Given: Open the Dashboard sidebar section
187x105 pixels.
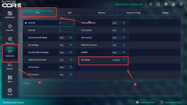Looking at the screenshot, I should [x=10, y=15].
